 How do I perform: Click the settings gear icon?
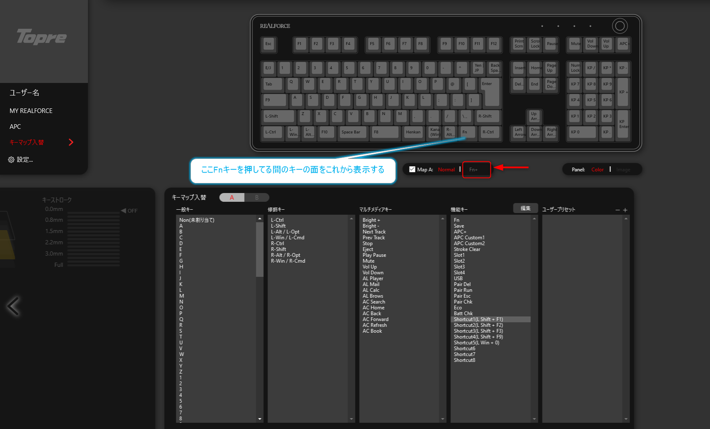(11, 160)
